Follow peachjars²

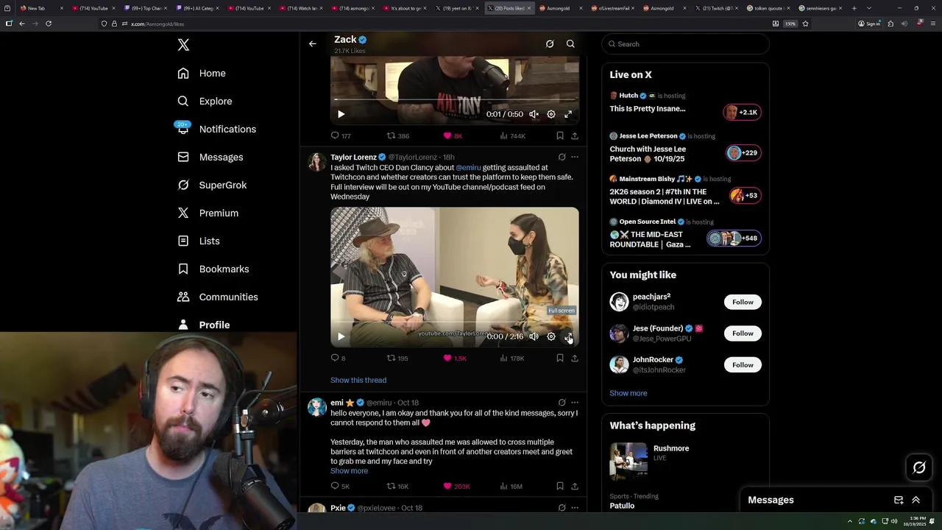point(743,302)
